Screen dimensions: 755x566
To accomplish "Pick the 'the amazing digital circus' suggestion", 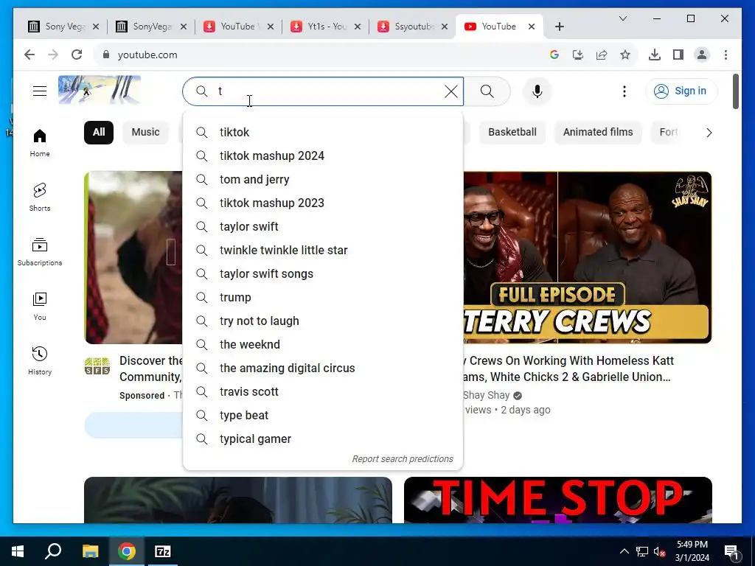I will [323, 368].
